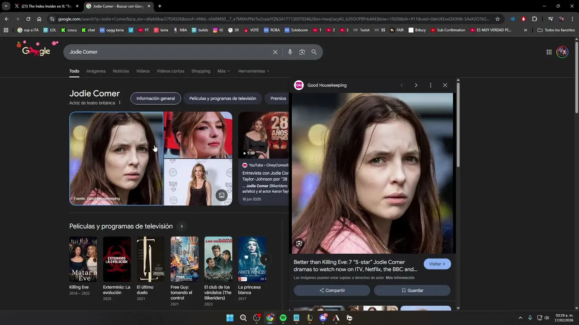This screenshot has width=579, height=325.
Task: Open Google account profile avatar
Action: pyautogui.click(x=562, y=52)
